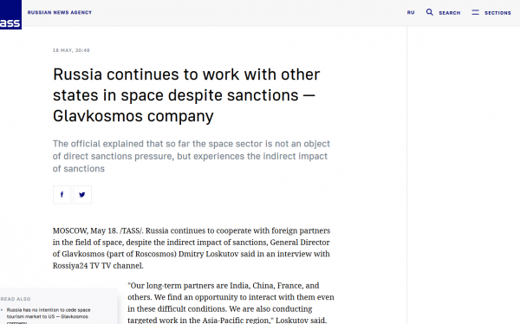Click the TASS logo in header
Image resolution: width=520 pixels, height=324 pixels.
10,15
